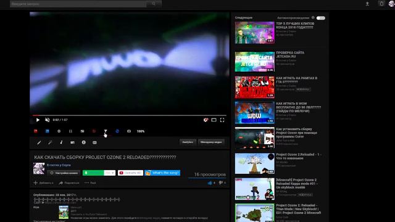Click the 'What's the song?' button

(162, 173)
